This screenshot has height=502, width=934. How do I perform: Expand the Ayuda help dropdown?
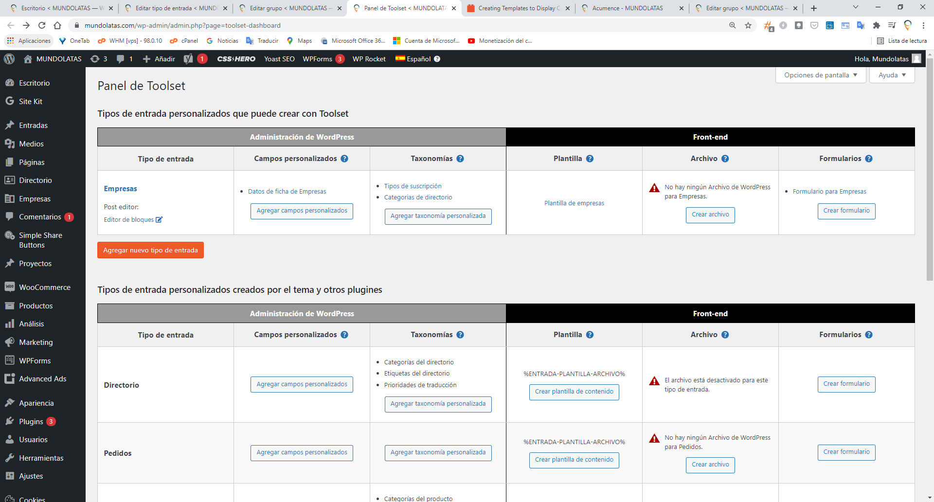pyautogui.click(x=892, y=75)
